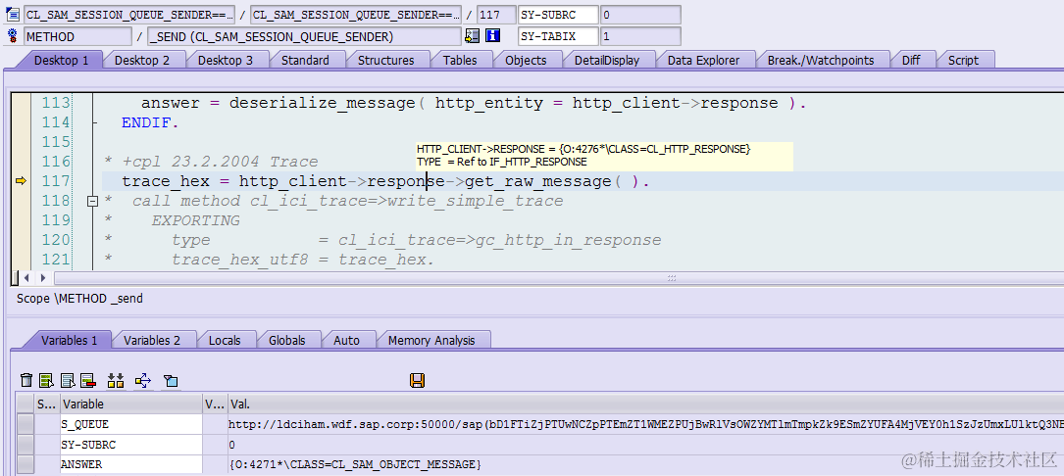1064x476 pixels.
Task: Click the S_QUEUE variable name cell
Action: pyautogui.click(x=131, y=424)
